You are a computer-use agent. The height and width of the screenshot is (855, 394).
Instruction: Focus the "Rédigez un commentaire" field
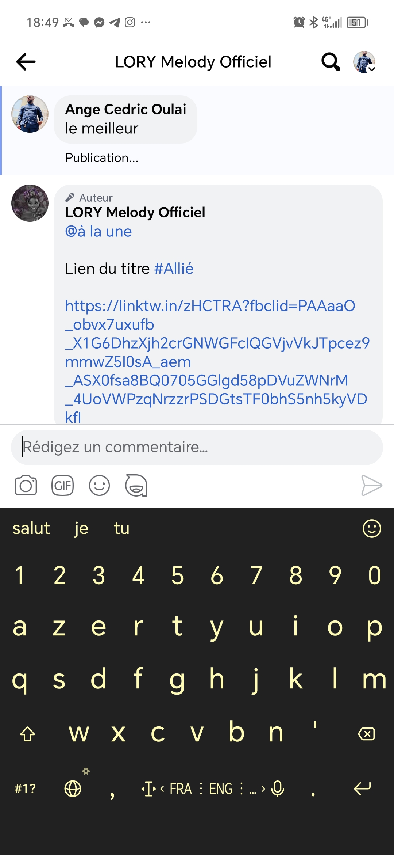(197, 447)
